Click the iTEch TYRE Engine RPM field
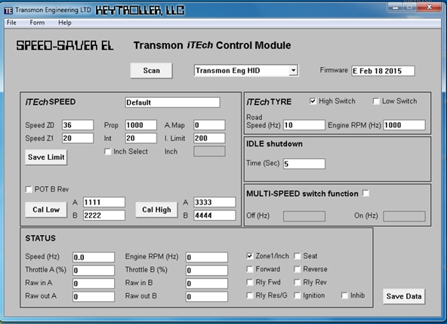Screen dimensions: 447x324 404,125
